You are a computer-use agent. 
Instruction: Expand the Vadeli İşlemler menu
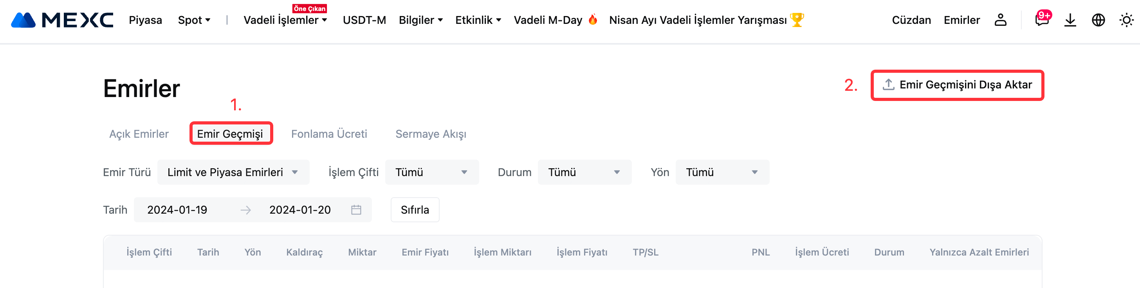(x=285, y=20)
